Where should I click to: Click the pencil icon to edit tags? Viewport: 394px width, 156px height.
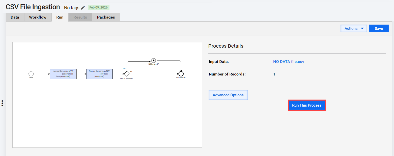(83, 8)
